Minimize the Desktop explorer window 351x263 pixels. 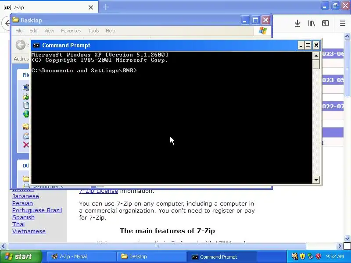coord(245,20)
